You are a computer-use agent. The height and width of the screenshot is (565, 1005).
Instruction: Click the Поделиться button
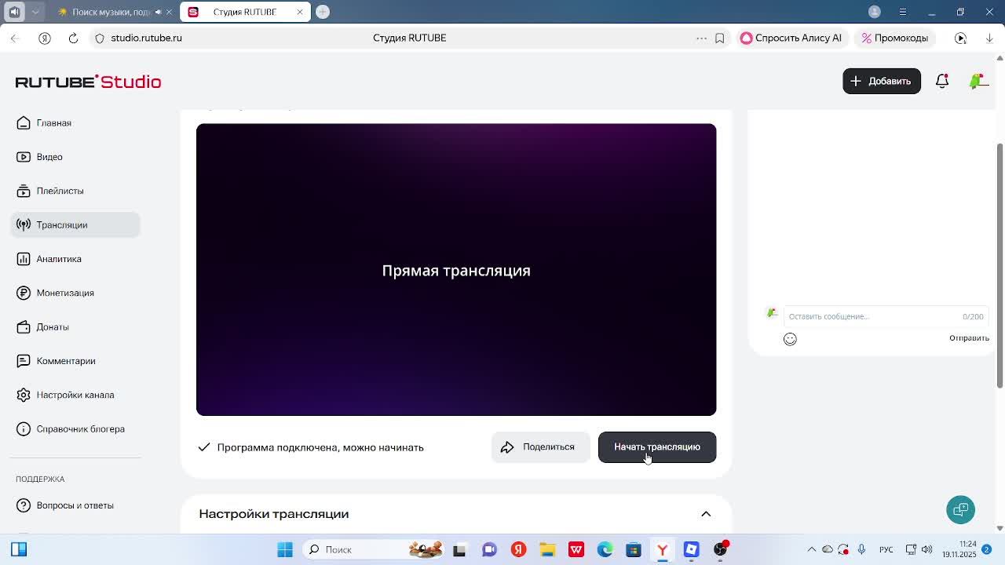(540, 447)
